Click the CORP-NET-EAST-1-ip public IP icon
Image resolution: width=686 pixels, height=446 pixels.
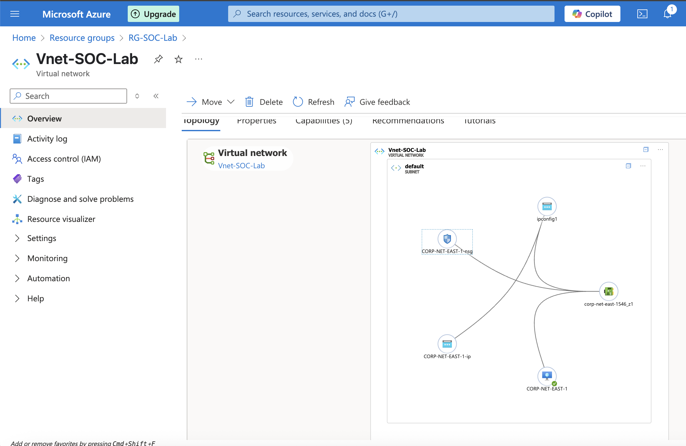(x=447, y=344)
